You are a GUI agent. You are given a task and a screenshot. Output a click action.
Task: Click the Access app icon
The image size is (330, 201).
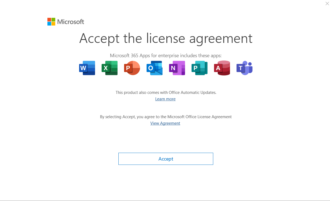222,68
